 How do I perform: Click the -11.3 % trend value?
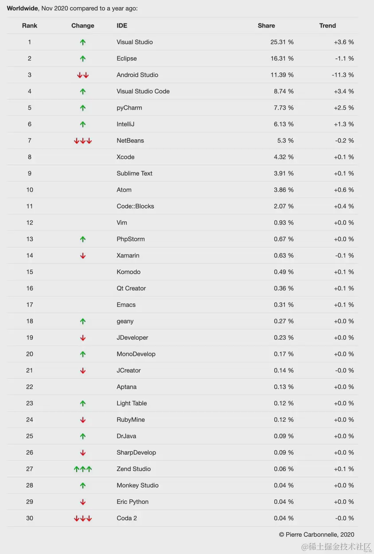point(343,75)
